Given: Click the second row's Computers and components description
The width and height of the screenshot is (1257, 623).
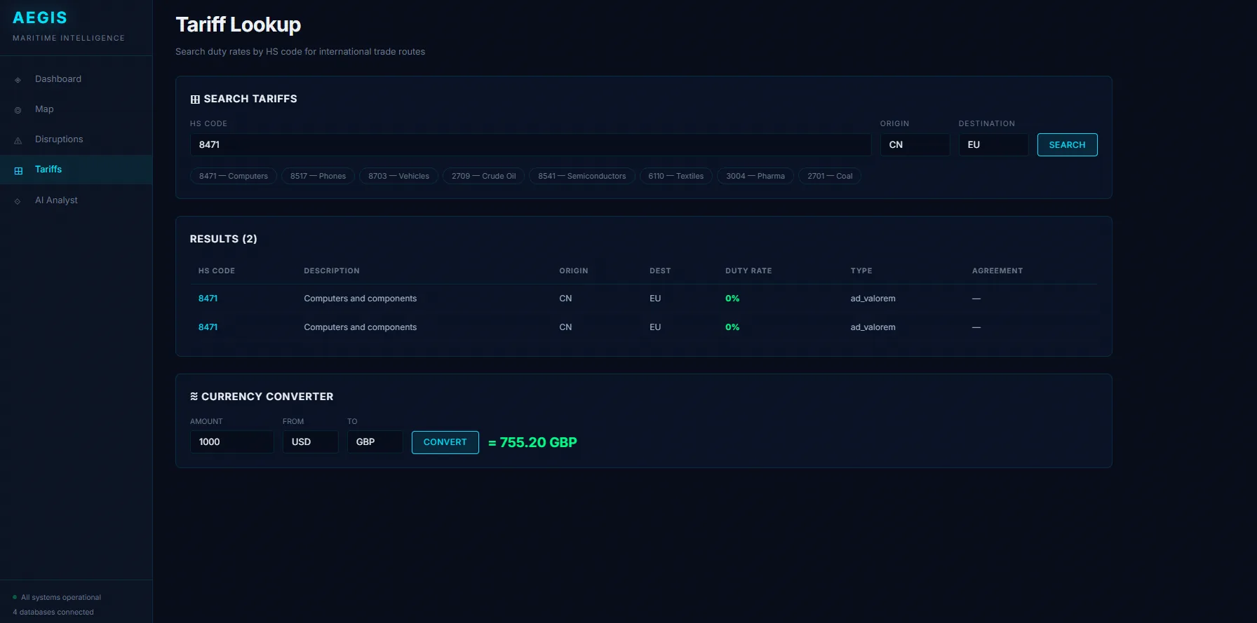Looking at the screenshot, I should tap(361, 327).
